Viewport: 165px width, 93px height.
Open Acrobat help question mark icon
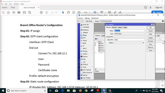145,7
